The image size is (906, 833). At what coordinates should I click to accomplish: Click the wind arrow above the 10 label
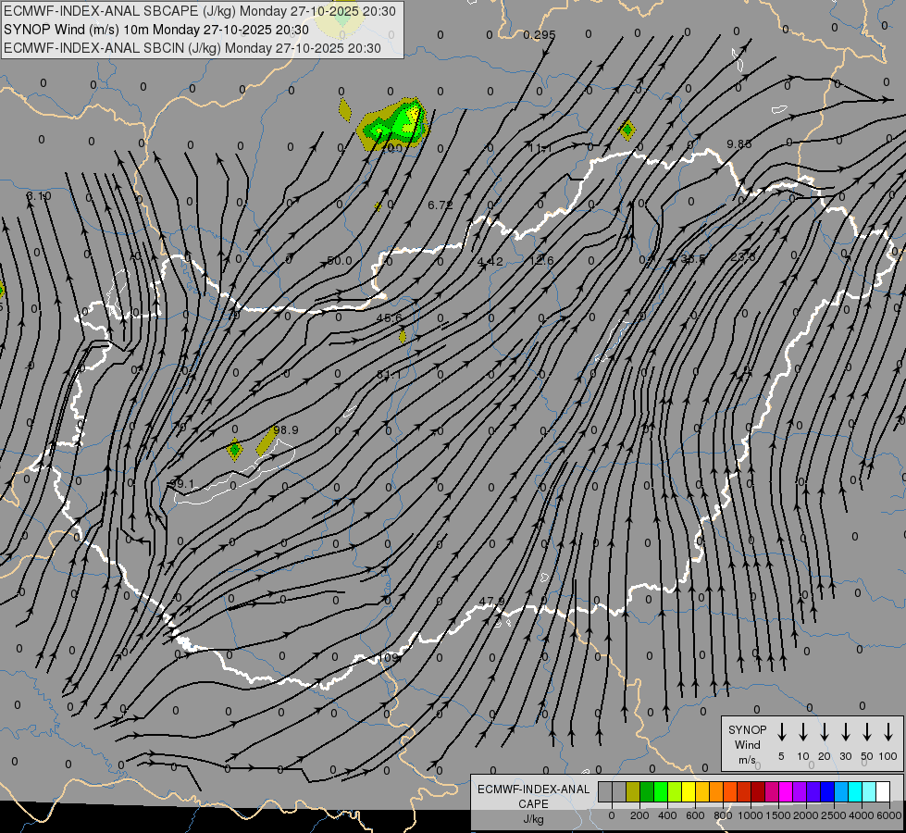tap(802, 731)
